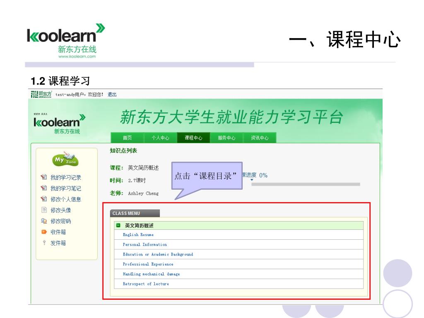Click icon beside 我的学习记录

pos(44,177)
